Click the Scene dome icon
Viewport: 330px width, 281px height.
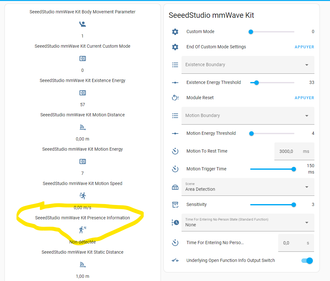pyautogui.click(x=175, y=187)
